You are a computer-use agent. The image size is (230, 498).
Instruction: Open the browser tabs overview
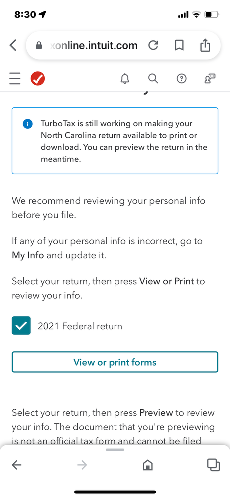213,465
